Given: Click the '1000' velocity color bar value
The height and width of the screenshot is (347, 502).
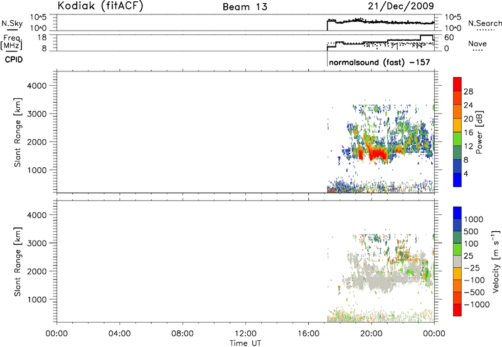Looking at the screenshot, I should pyautogui.click(x=473, y=219).
